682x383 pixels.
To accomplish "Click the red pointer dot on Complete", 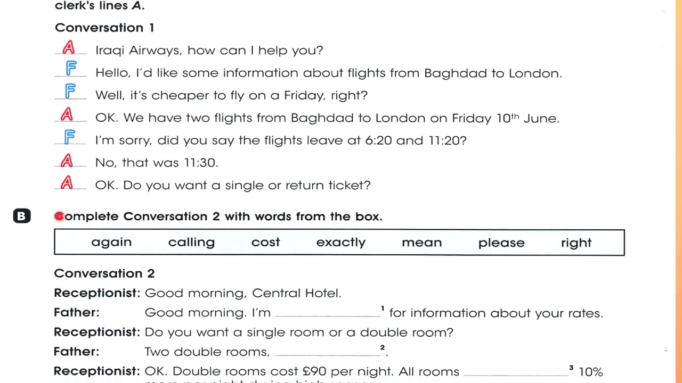I will (59, 216).
